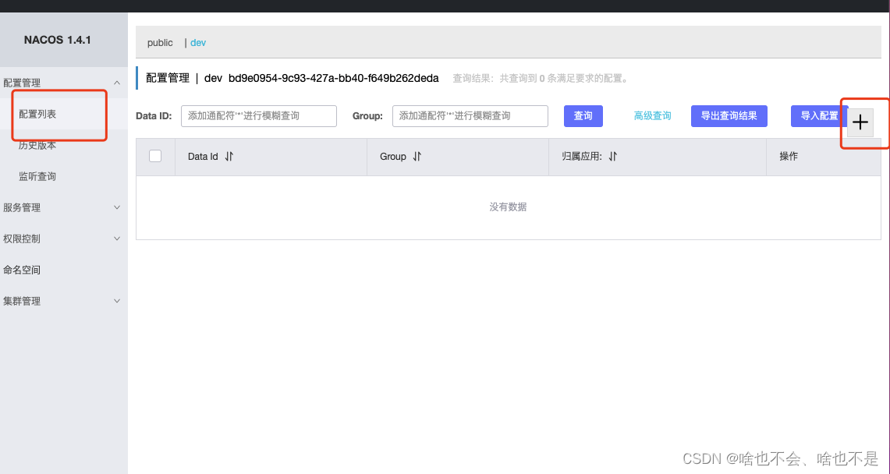Switch to the dev namespace tab
This screenshot has height=474, width=890.
coord(197,42)
